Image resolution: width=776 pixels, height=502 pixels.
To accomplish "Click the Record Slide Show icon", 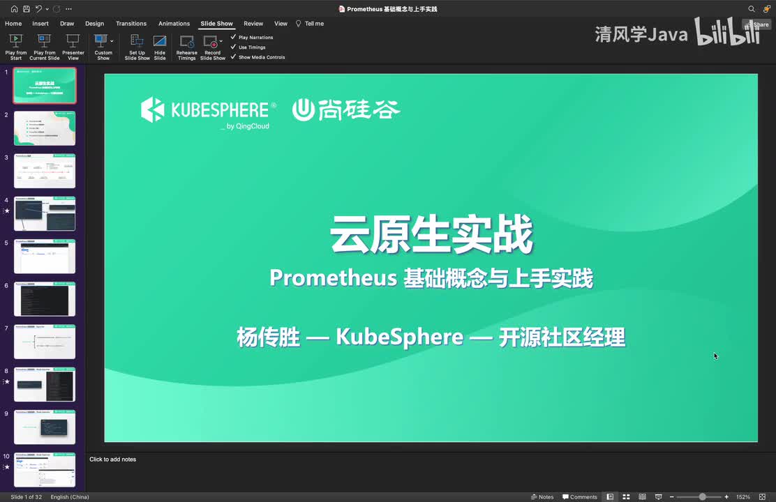I will (211, 41).
